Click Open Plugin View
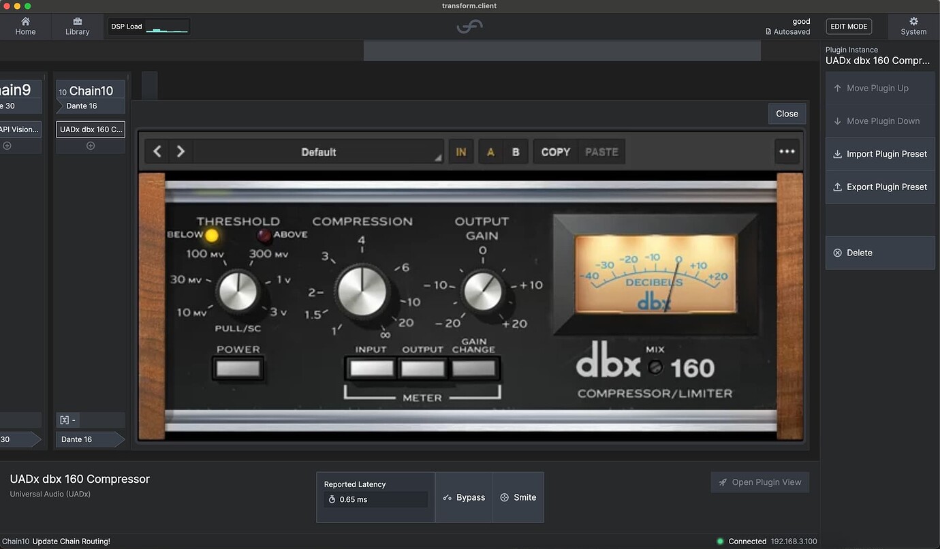The width and height of the screenshot is (940, 549). tap(759, 482)
